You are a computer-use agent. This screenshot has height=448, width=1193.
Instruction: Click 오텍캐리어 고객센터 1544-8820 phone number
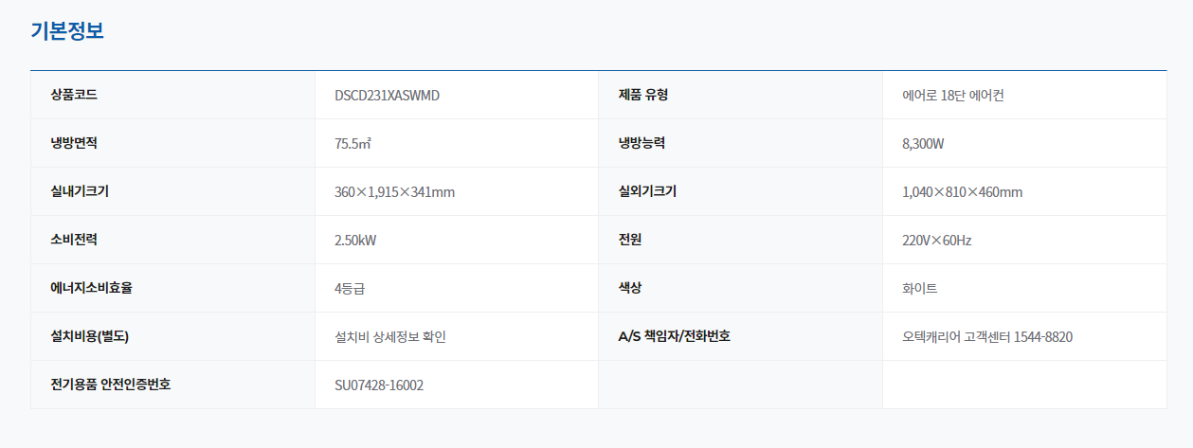(986, 337)
